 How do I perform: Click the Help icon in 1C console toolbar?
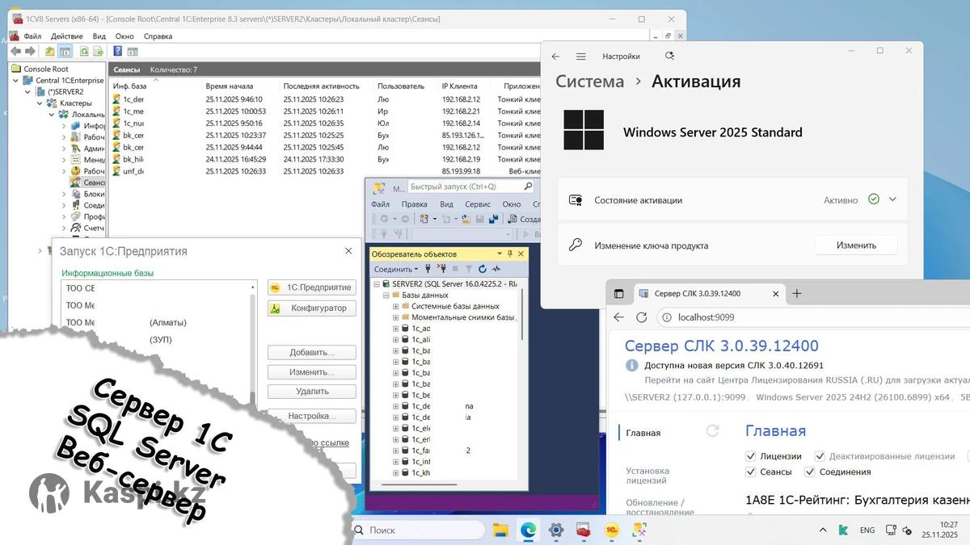(x=118, y=52)
